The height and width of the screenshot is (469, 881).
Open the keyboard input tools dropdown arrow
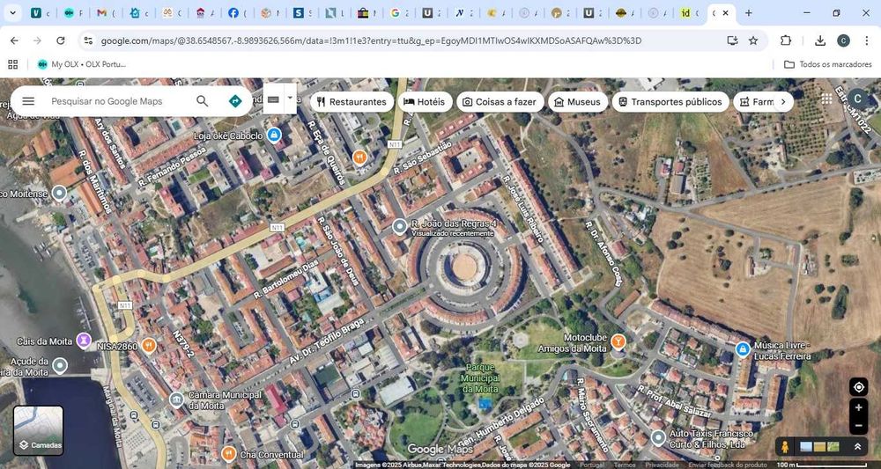click(290, 99)
